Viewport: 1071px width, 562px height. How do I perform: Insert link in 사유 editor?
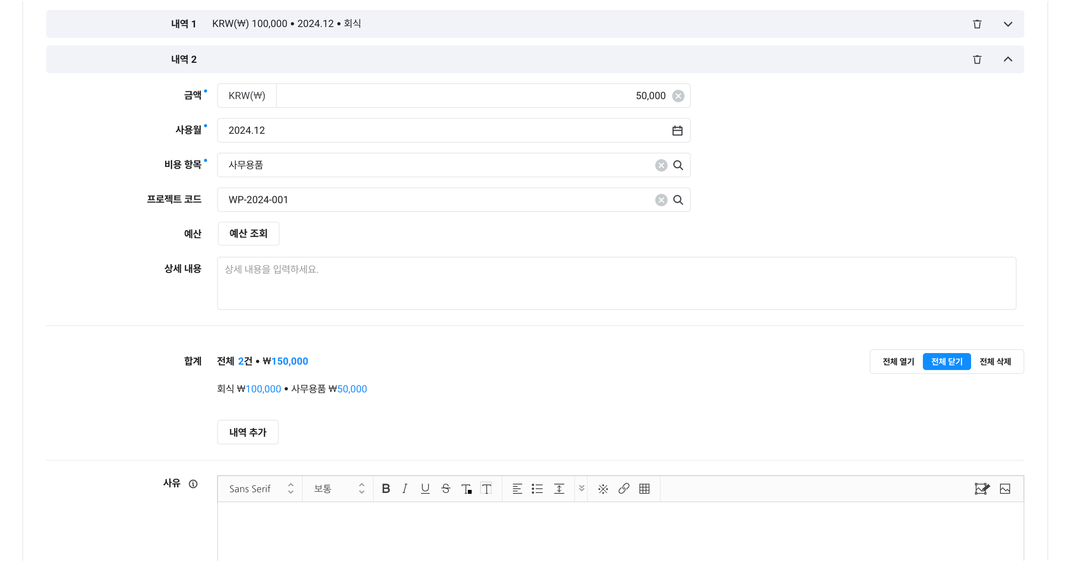624,489
